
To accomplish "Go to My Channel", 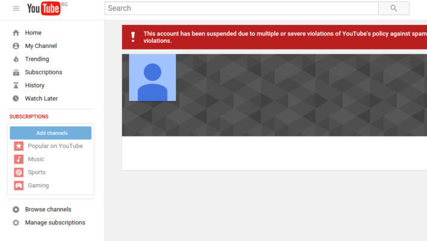I will (x=41, y=46).
